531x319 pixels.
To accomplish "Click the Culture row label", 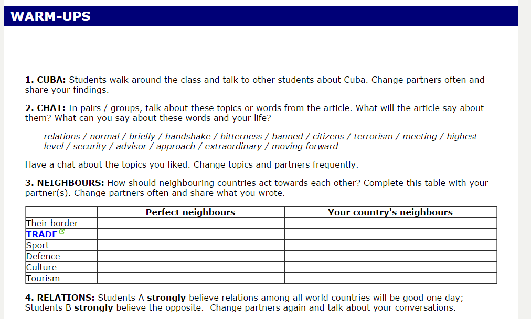I will click(x=41, y=267).
